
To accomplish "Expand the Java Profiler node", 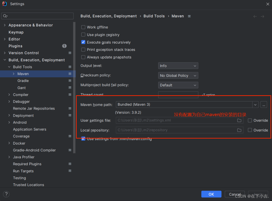I will click(9, 157).
